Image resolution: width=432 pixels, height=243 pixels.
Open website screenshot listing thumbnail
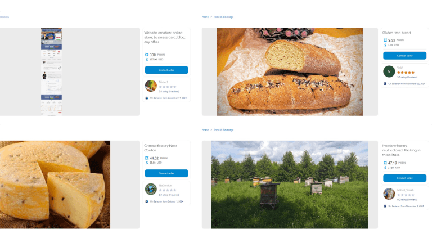click(52, 71)
